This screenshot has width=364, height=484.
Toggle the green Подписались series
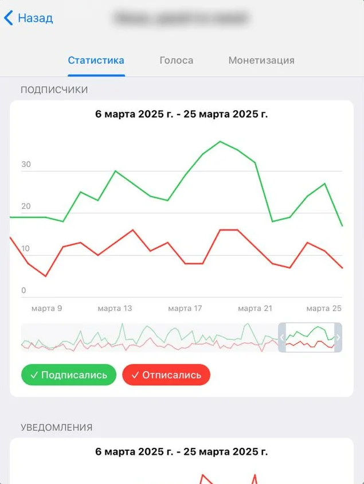(69, 375)
